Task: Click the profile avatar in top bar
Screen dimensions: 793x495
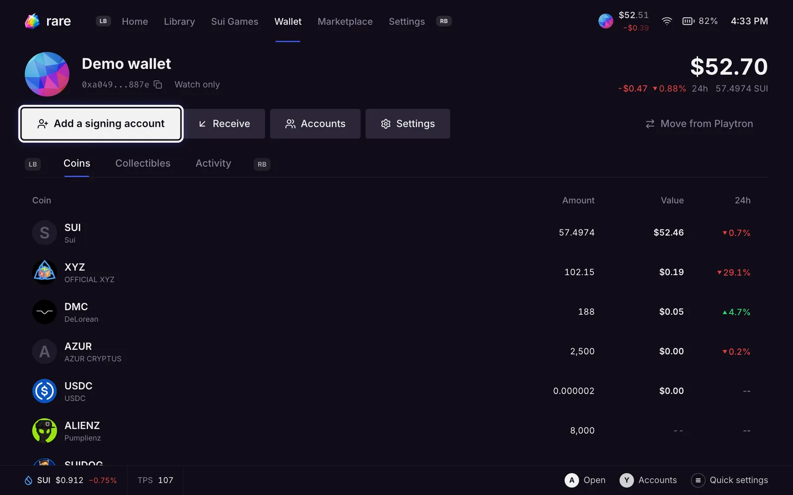Action: (x=606, y=21)
